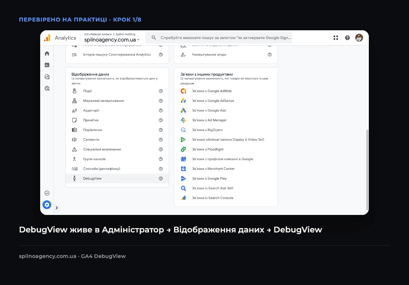The width and height of the screenshot is (409, 285).
Task: Click Усі облікові записи breadcrumb
Action: [98, 34]
